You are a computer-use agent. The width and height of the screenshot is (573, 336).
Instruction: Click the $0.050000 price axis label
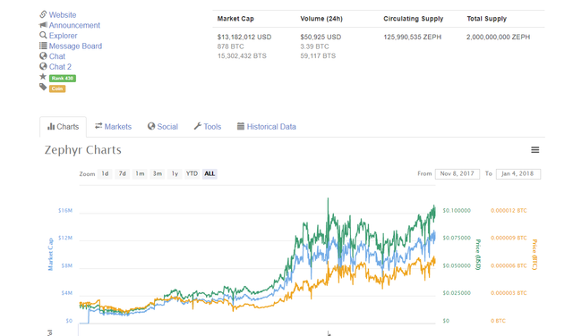[457, 265]
